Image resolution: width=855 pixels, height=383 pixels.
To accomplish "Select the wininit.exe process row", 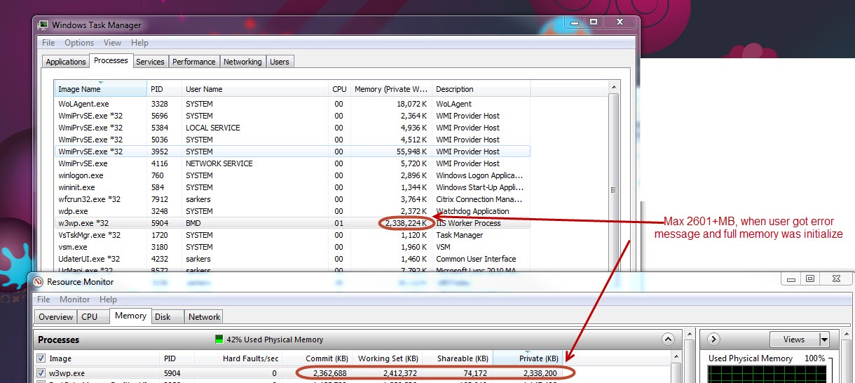I will (292, 187).
